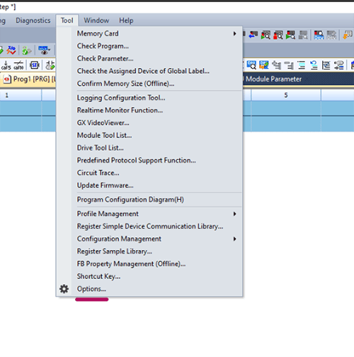
Task: Click the cyan highlighted lines icon
Action: 302,64
